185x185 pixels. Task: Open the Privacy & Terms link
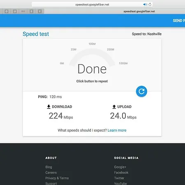point(57,178)
